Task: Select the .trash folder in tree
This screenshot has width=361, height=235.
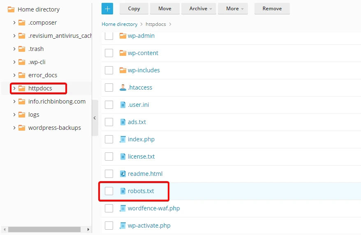Action: pyautogui.click(x=36, y=49)
